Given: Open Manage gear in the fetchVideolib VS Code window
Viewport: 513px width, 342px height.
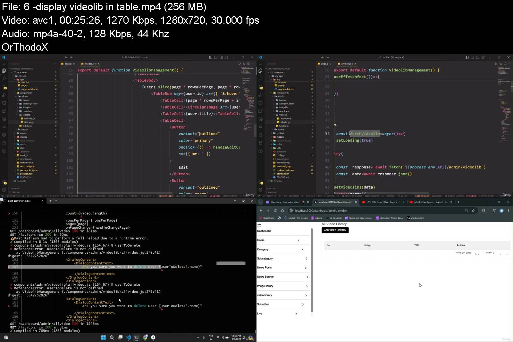Looking at the screenshot, I should tap(261, 190).
